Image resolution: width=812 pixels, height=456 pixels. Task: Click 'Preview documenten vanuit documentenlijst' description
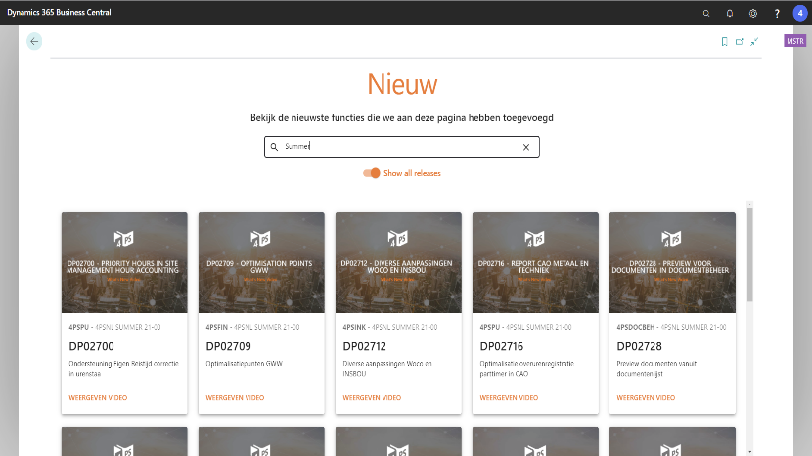pos(656,369)
